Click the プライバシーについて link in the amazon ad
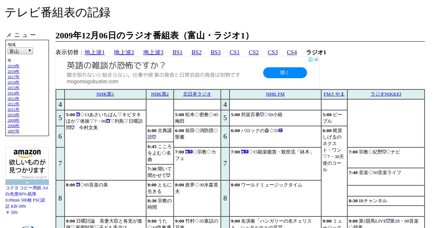Viewport: 435px width, 228px height. 34,177
